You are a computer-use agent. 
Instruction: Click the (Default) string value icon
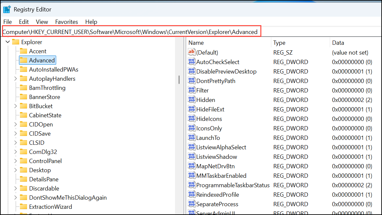191,52
